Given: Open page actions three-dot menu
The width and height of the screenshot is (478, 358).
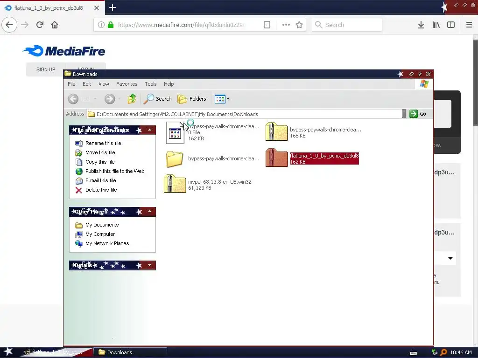Looking at the screenshot, I should coord(286,25).
